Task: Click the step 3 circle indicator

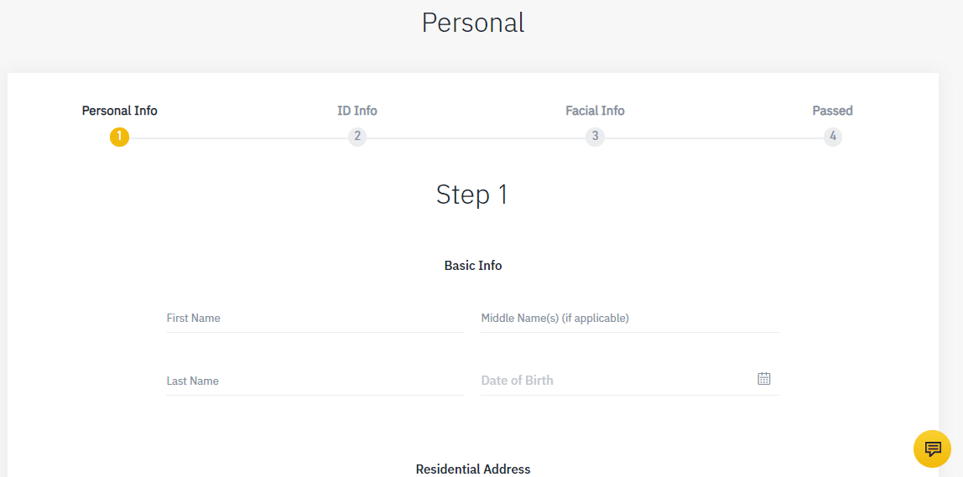Action: pos(595,137)
